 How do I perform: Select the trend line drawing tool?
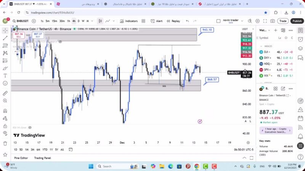(5, 38)
